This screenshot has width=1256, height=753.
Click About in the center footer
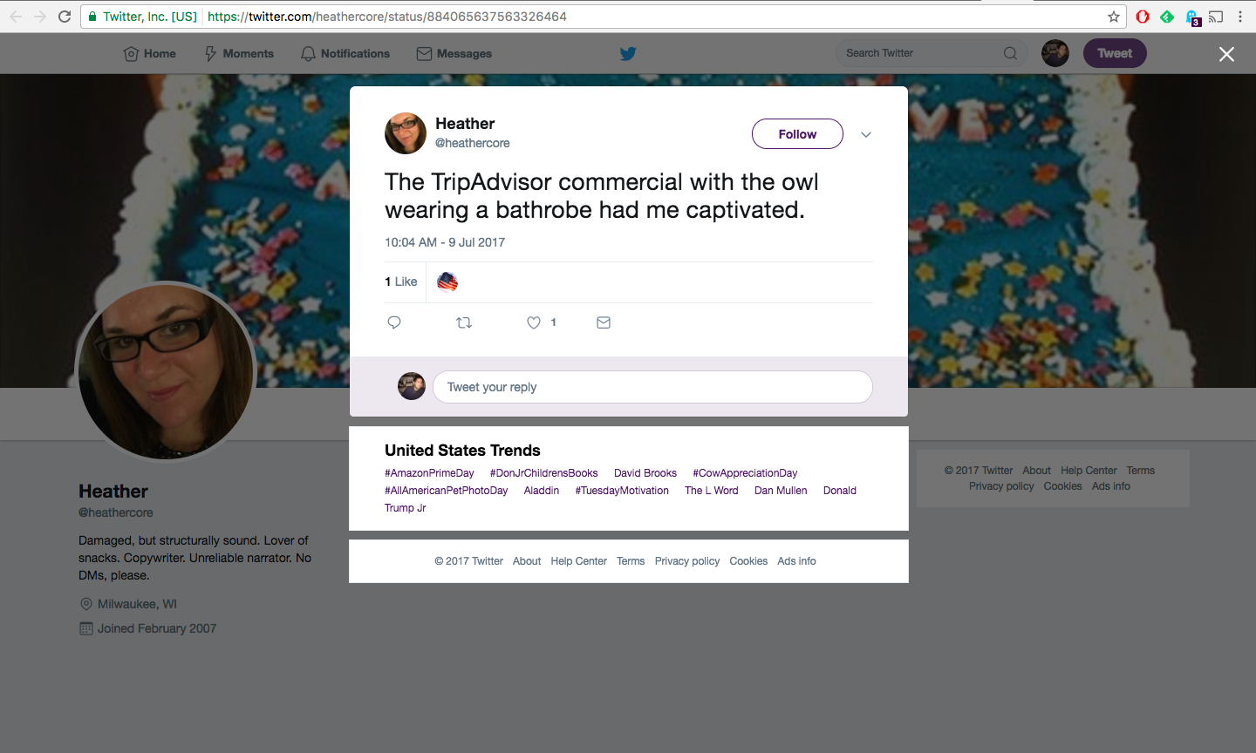[527, 561]
